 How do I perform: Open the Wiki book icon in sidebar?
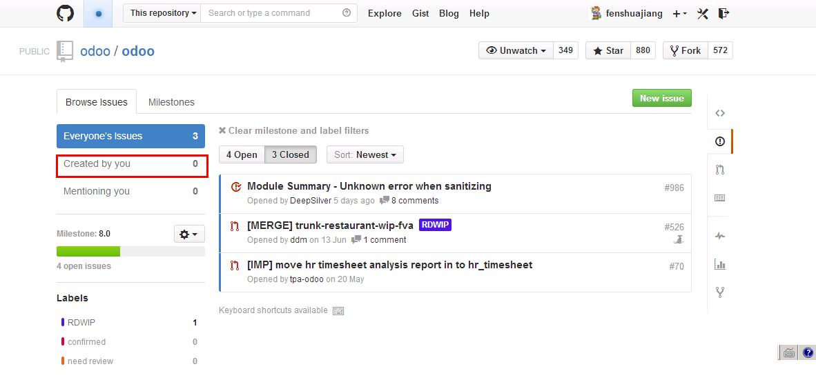(720, 198)
